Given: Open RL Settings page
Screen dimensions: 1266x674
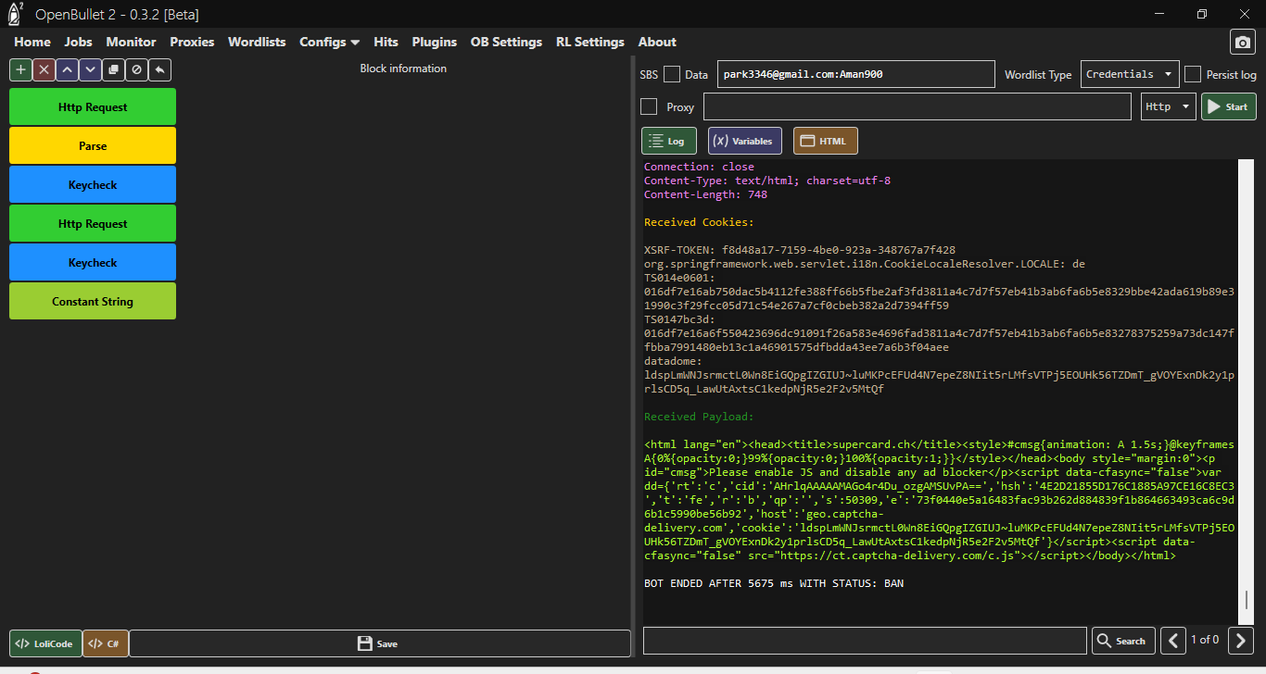Looking at the screenshot, I should coord(590,42).
